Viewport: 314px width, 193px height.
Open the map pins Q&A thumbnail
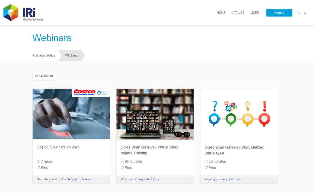click(x=239, y=114)
